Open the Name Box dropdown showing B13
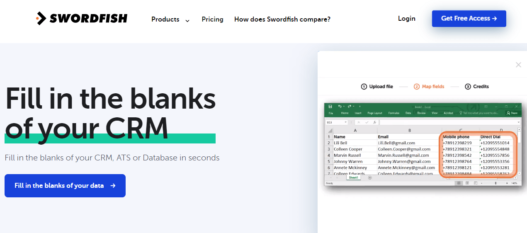 tap(346, 122)
